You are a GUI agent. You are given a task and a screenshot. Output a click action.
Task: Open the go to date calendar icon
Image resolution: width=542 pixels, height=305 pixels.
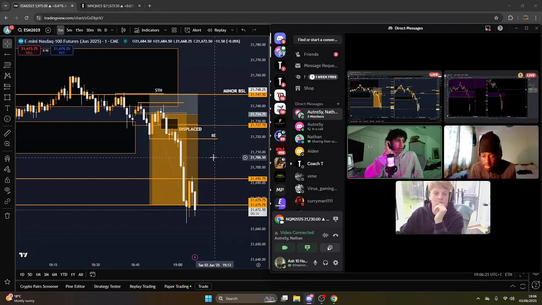point(92,274)
